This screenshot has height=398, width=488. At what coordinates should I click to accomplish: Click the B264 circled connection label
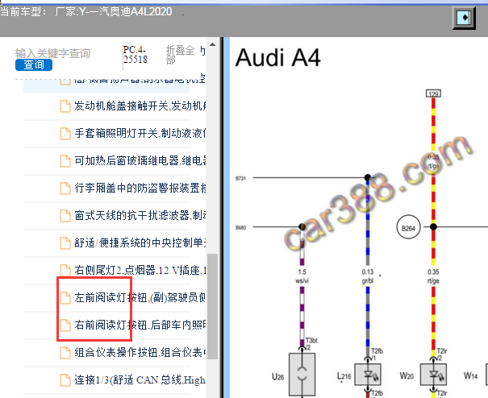408,227
